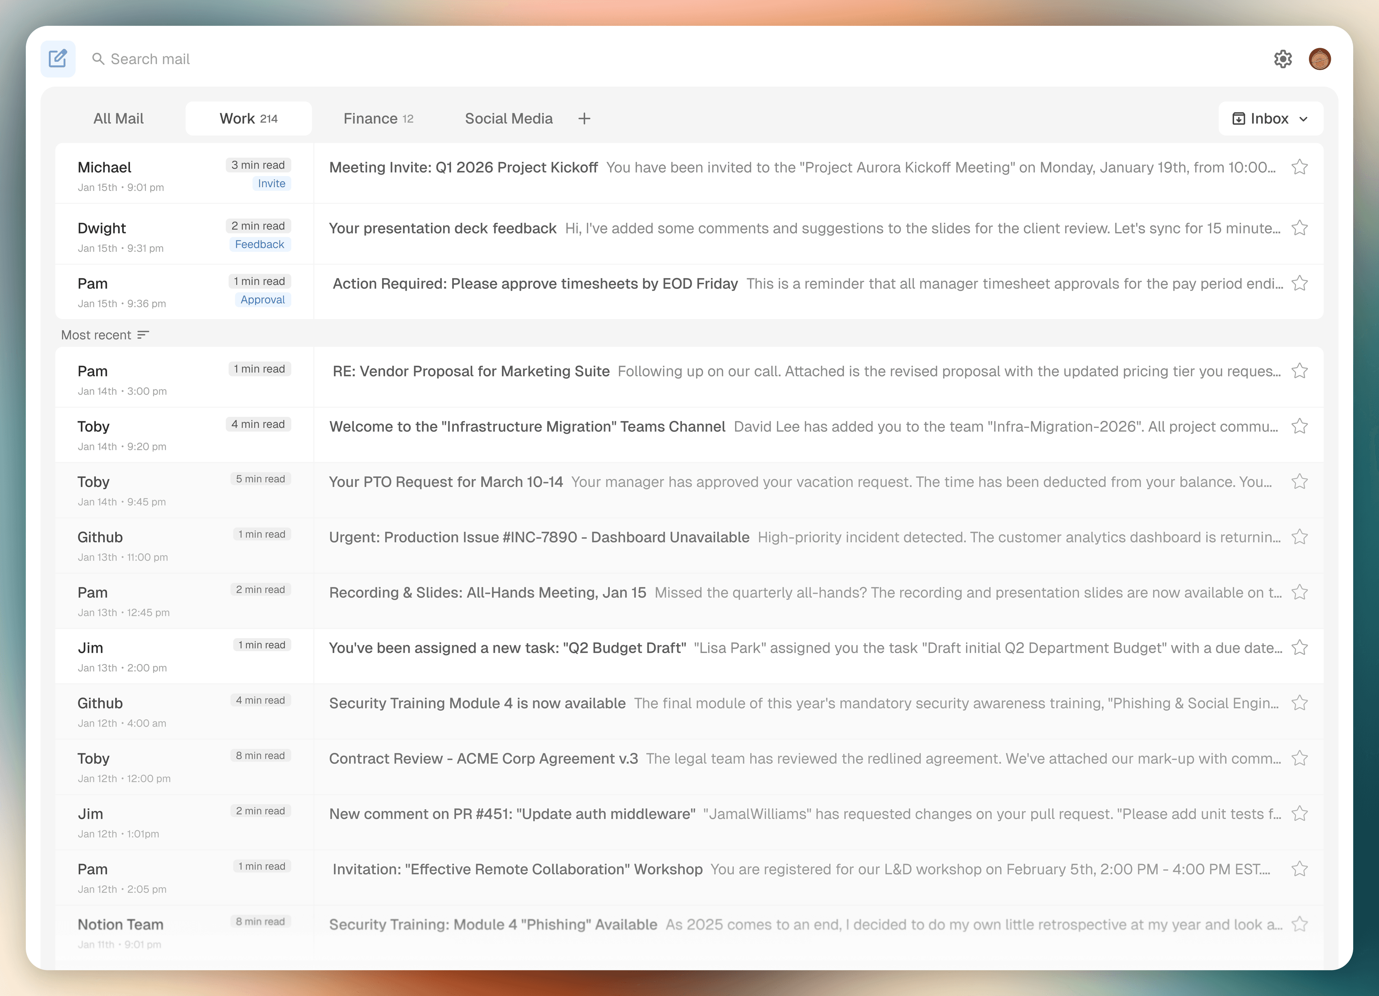Star Michael's Q1 2026 Project Kickoff email

pyautogui.click(x=1299, y=167)
